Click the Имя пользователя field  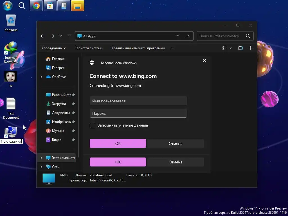[138, 101]
